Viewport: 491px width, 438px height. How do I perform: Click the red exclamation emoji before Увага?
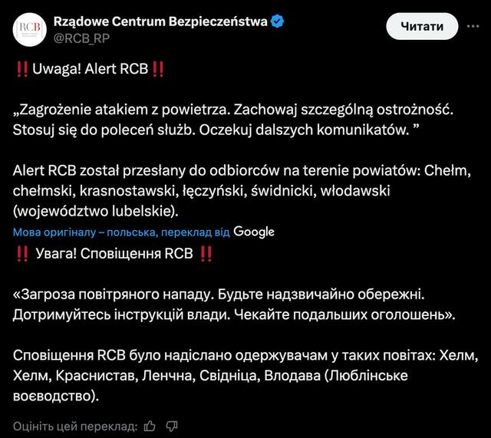click(21, 254)
